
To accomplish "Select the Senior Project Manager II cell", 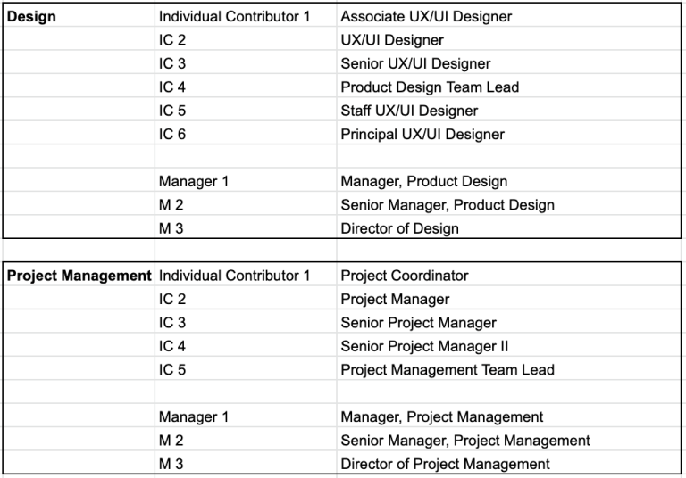I will pos(508,346).
